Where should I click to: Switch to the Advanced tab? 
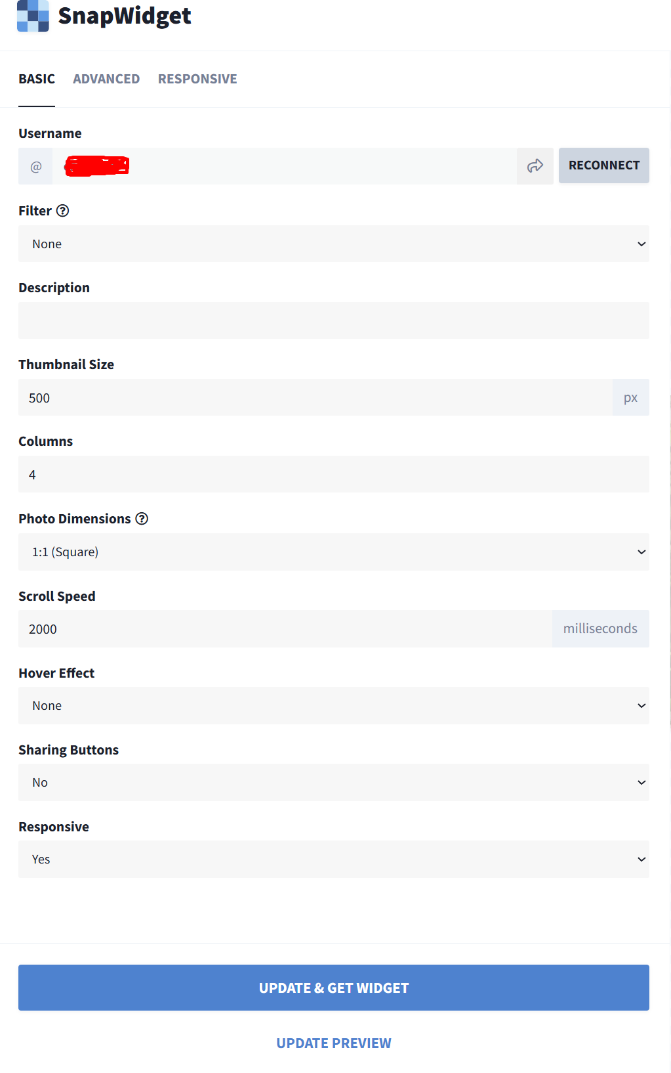point(106,79)
